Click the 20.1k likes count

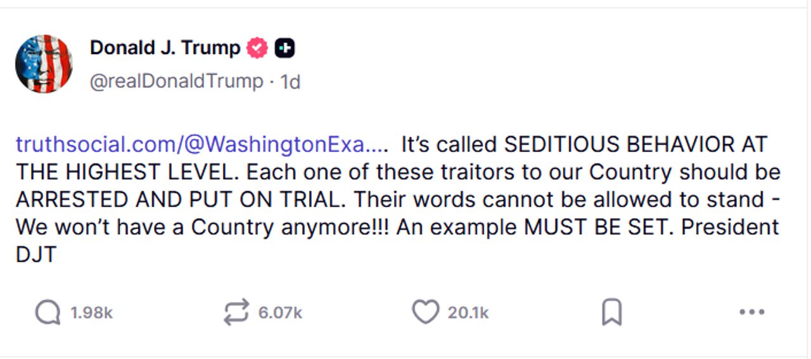click(x=468, y=313)
